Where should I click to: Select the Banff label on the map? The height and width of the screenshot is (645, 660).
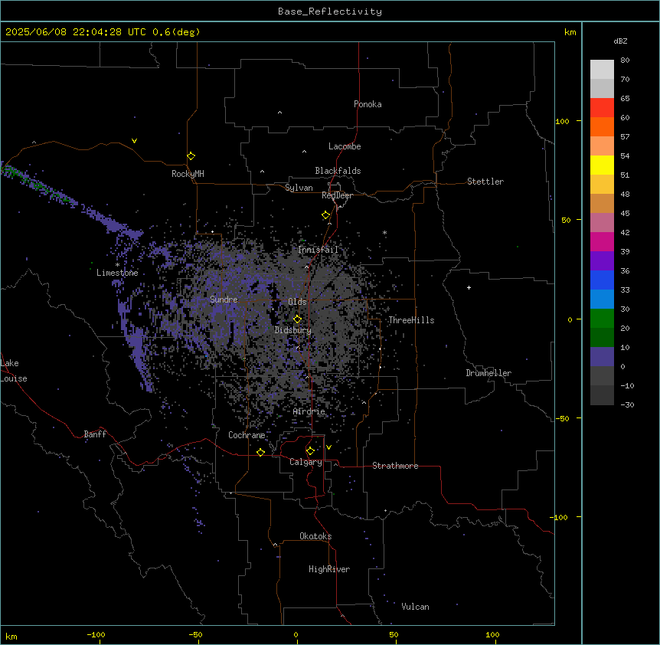coord(95,434)
